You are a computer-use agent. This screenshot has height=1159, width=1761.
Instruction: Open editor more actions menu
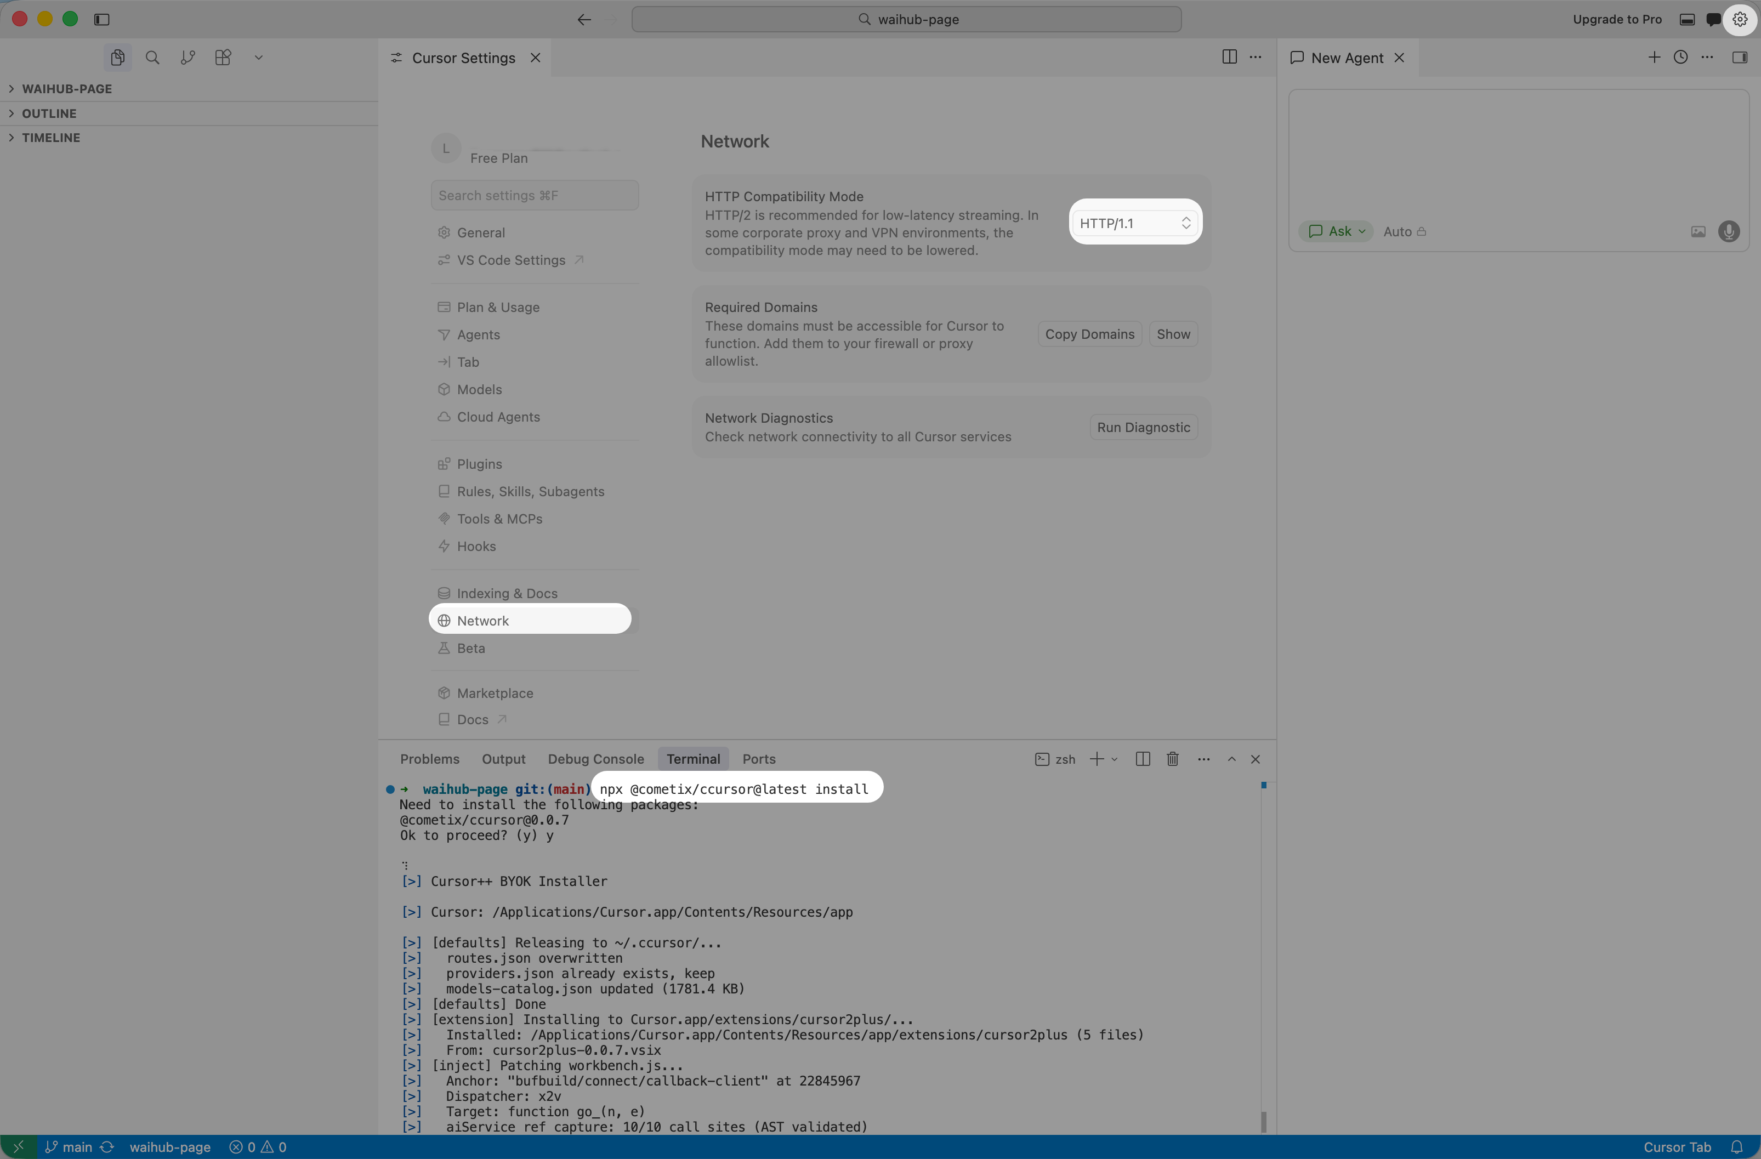(1256, 57)
